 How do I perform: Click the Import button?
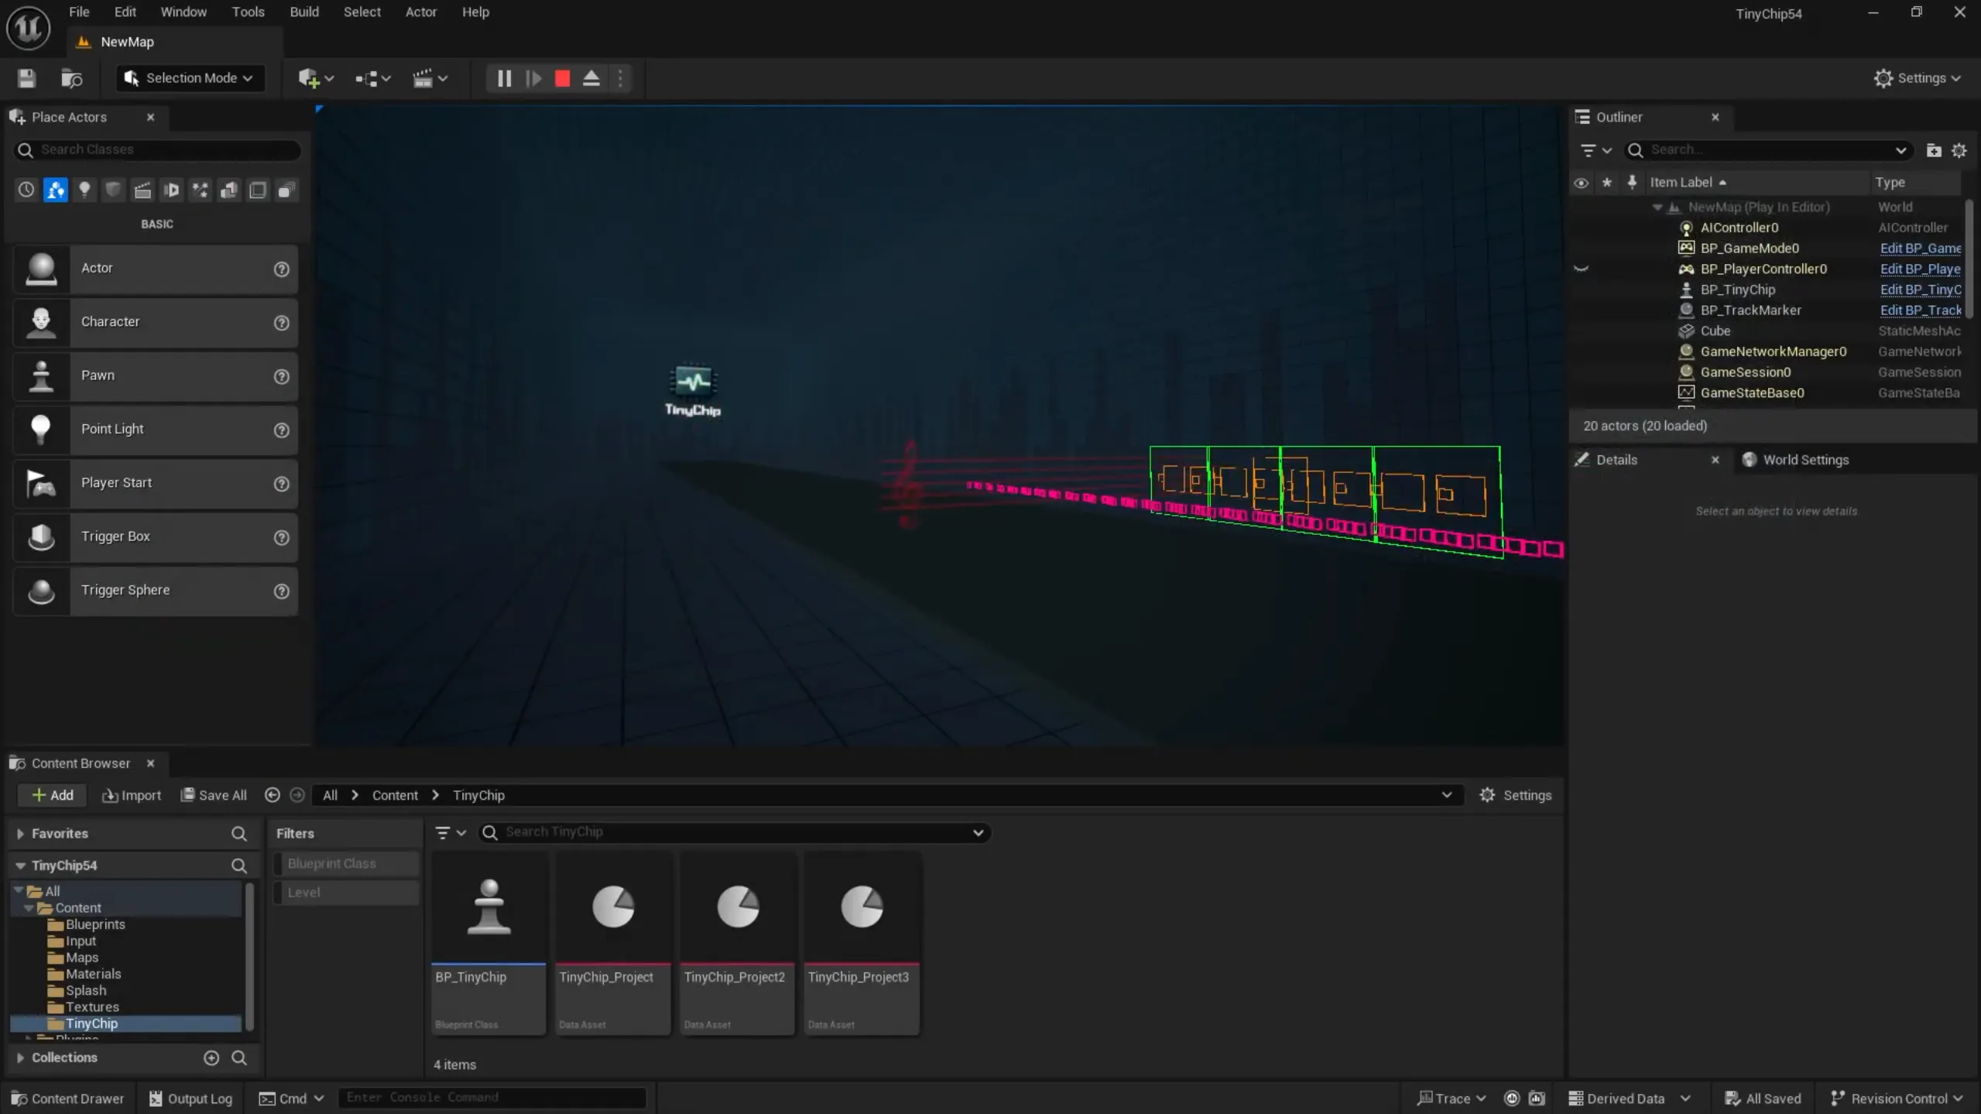132,795
